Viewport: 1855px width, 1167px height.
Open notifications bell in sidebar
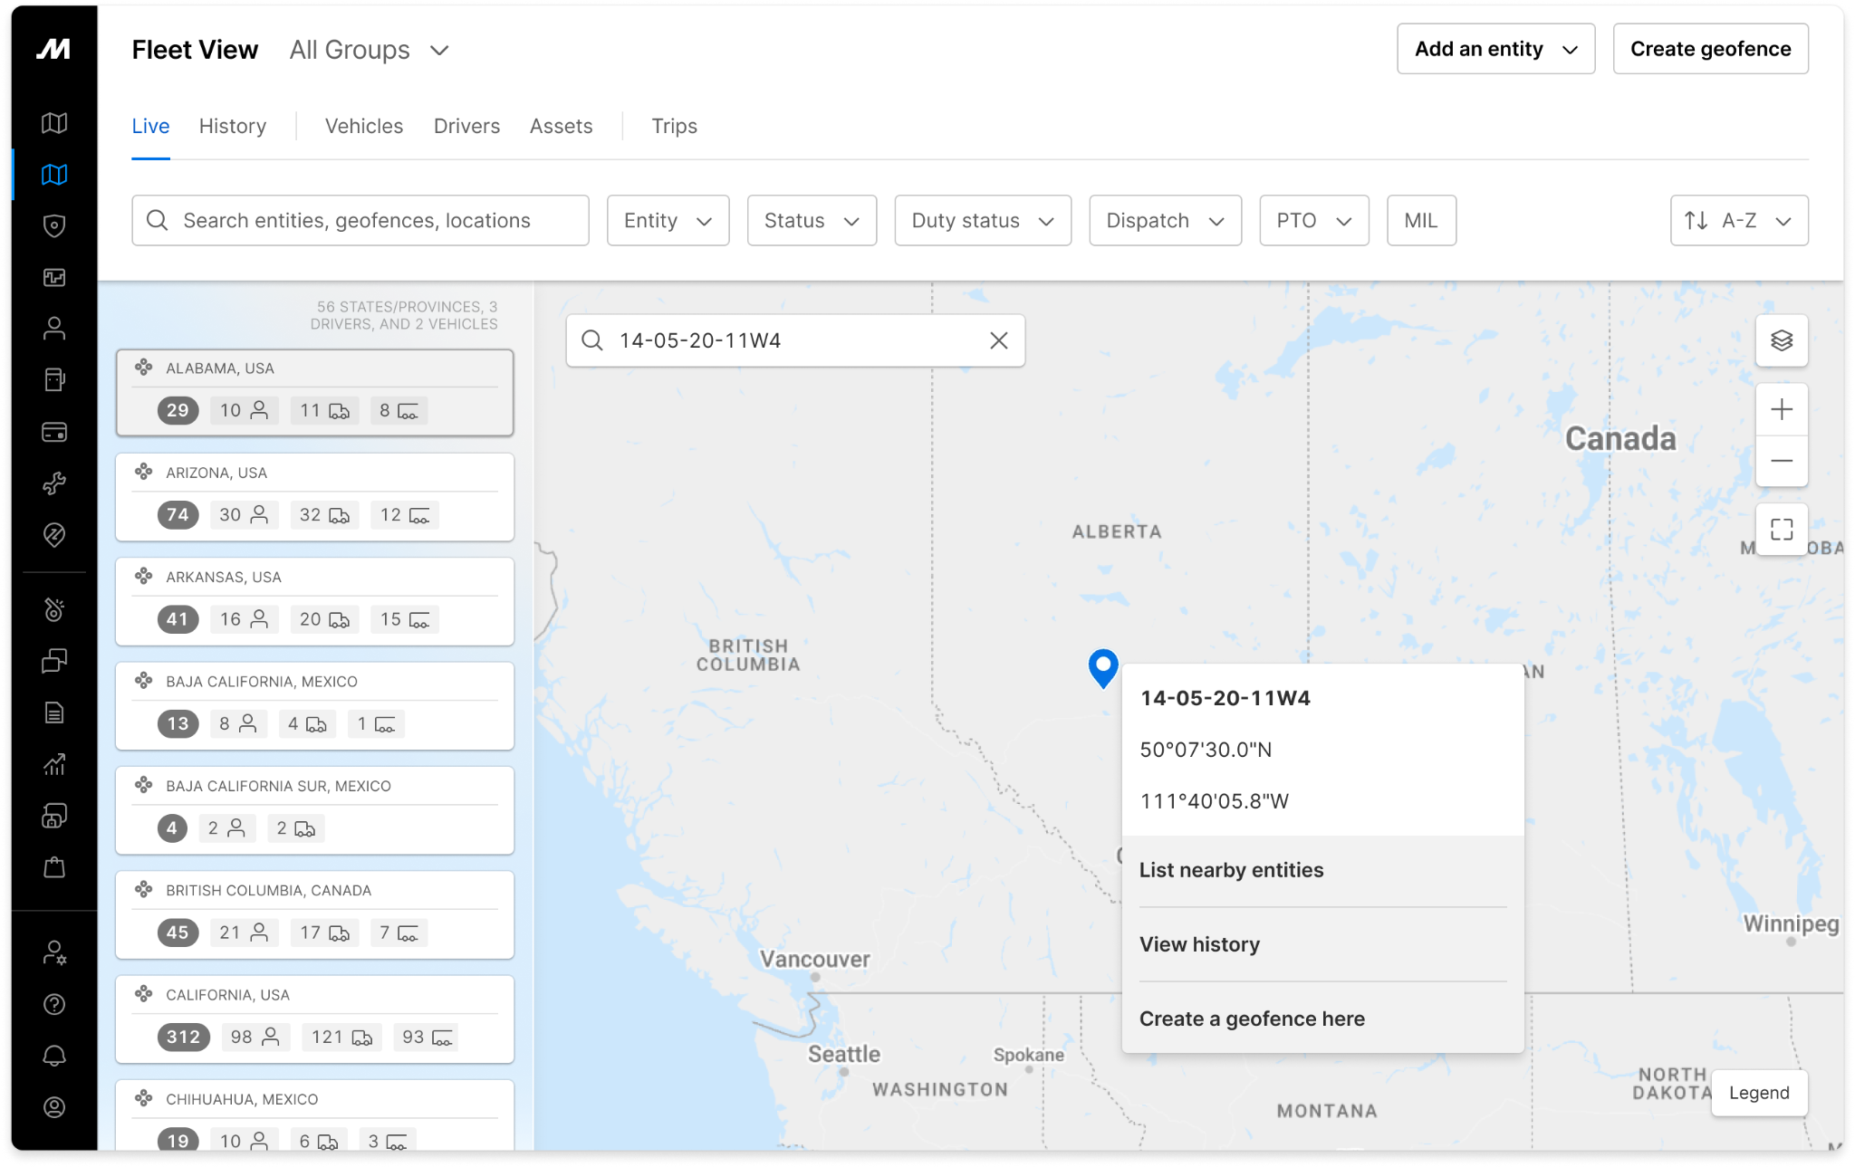[x=54, y=1056]
